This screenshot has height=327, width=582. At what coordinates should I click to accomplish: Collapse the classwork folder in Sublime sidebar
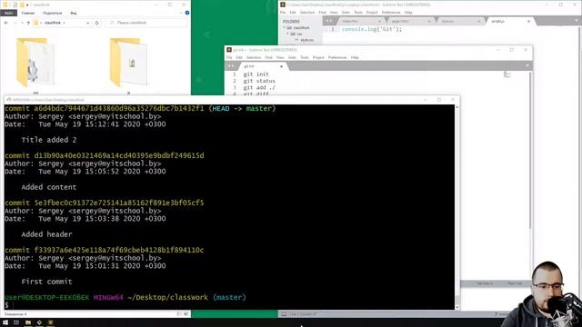285,28
